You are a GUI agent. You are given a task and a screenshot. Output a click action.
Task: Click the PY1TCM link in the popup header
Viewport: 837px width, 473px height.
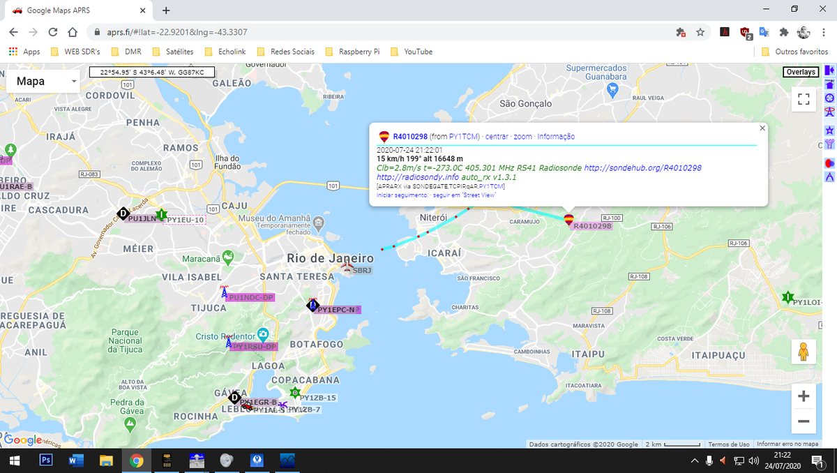tap(463, 137)
